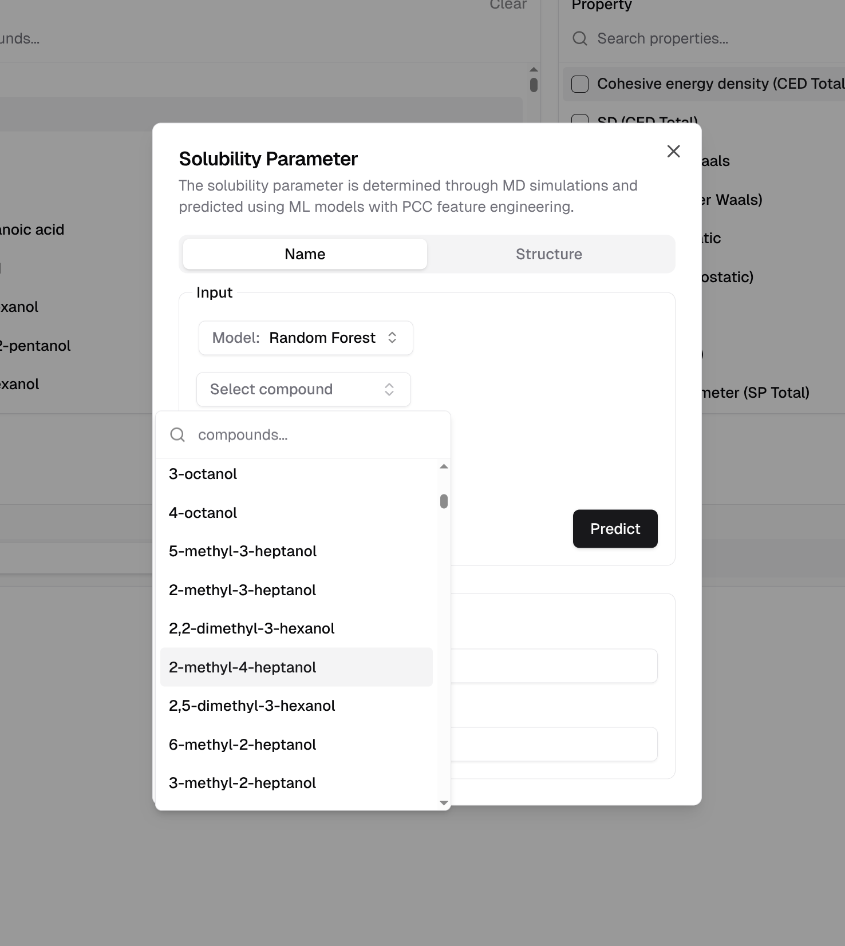Toggle Cohesive energy density checkbox
Screen dimensions: 845x946
point(580,84)
